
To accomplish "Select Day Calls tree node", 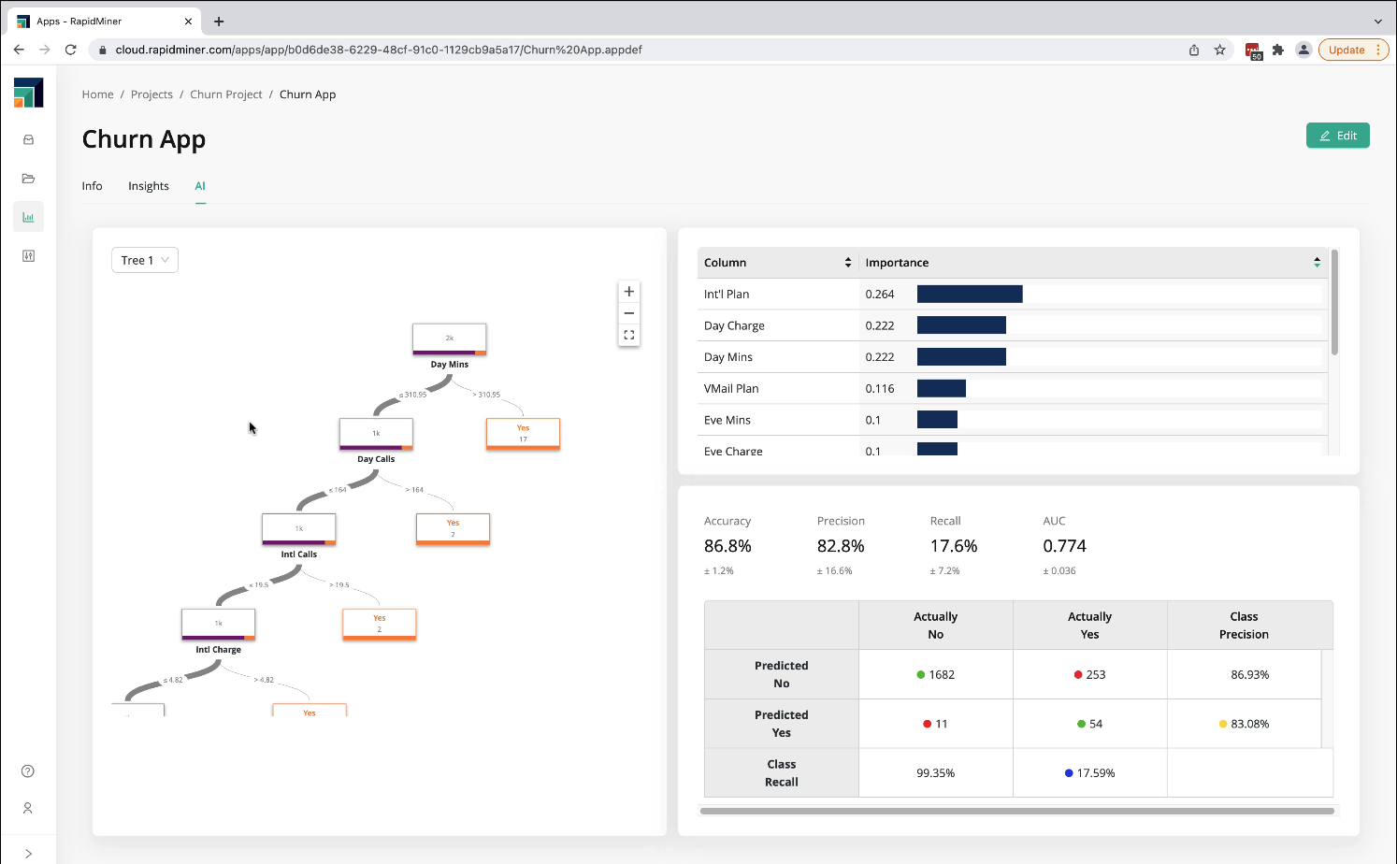I will tap(376, 434).
